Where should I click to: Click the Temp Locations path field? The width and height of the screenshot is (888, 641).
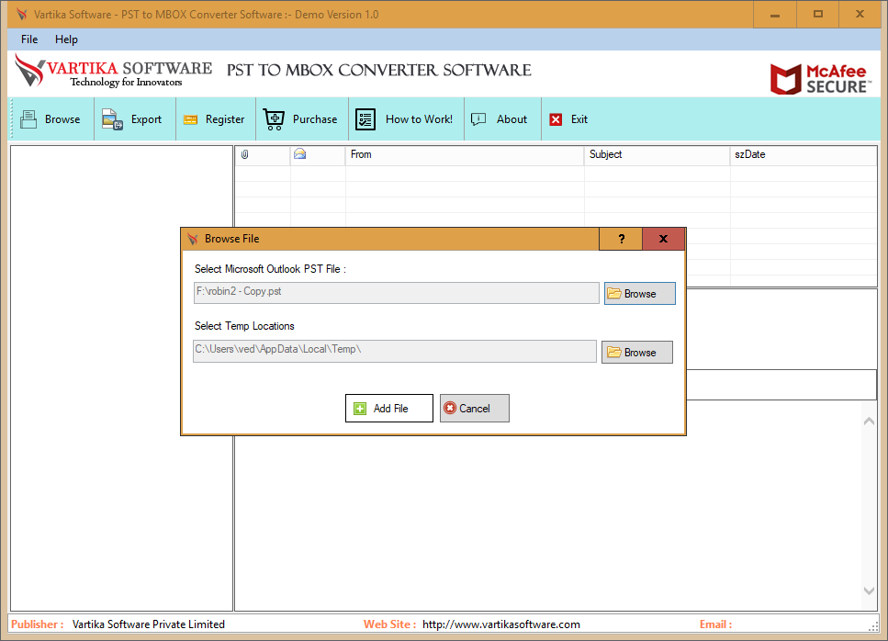click(x=395, y=351)
